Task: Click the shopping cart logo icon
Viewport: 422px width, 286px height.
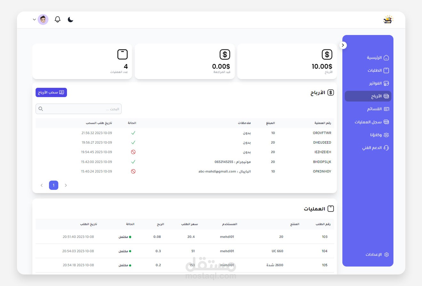Action: (x=388, y=19)
